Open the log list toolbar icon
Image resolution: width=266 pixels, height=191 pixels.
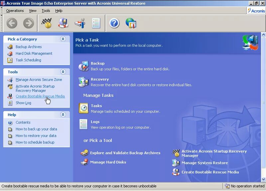click(x=96, y=23)
